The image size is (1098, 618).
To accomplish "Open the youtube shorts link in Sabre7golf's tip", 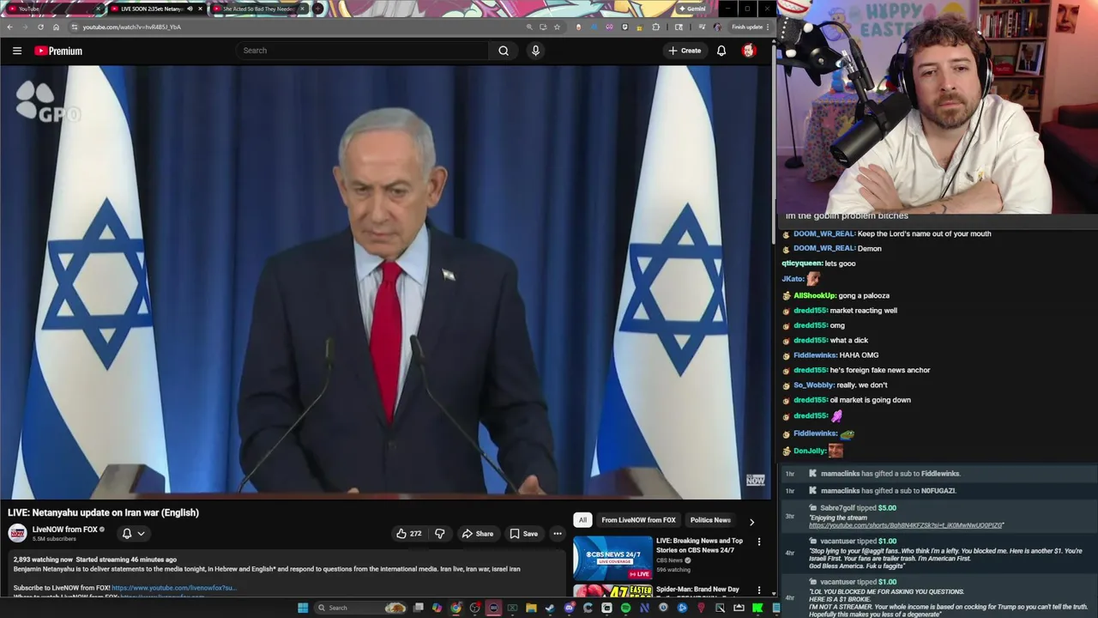I will (x=906, y=525).
